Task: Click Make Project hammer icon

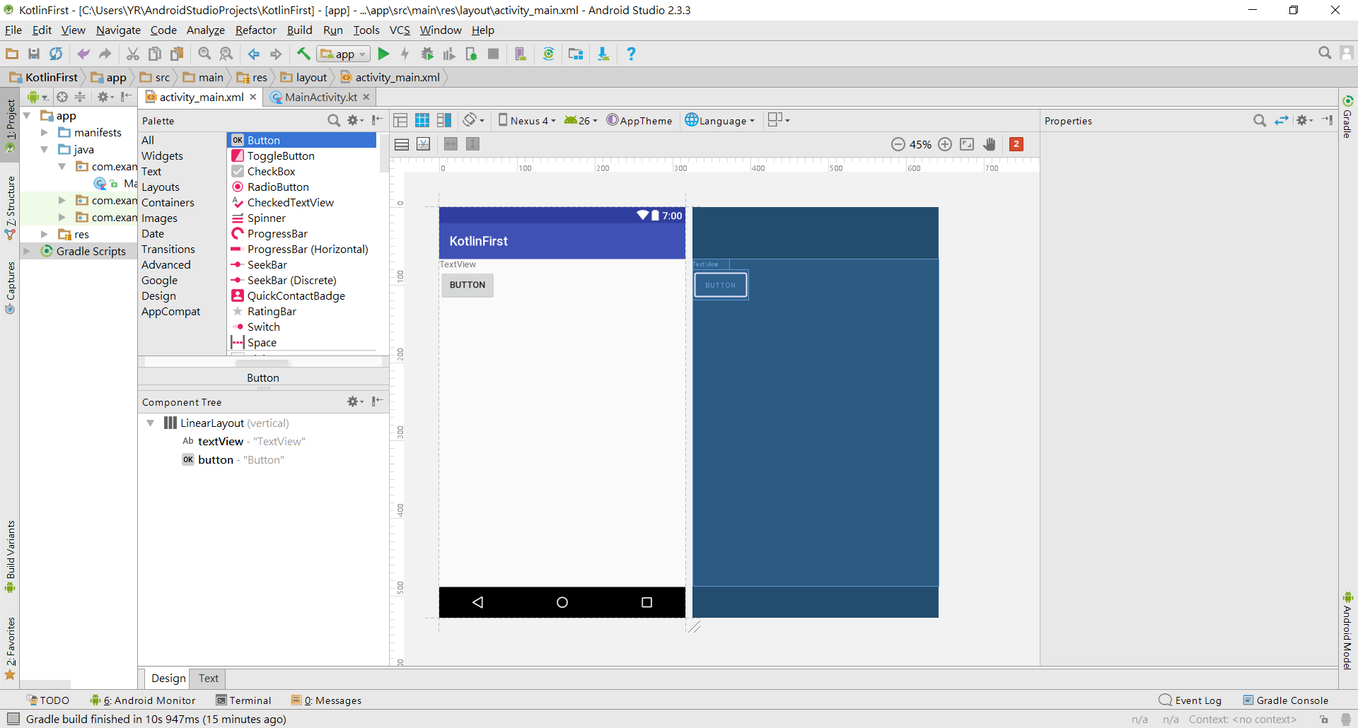Action: click(x=303, y=54)
